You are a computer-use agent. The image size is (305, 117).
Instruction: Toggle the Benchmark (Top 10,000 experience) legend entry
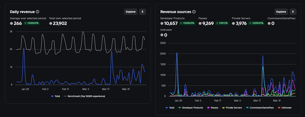84,96
